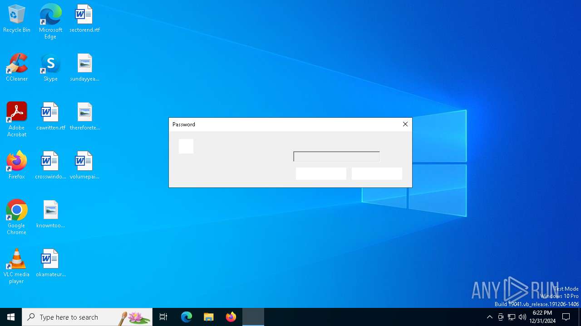Viewport: 581px width, 326px height.
Task: Click the Password dialog title text
Action: click(x=184, y=124)
